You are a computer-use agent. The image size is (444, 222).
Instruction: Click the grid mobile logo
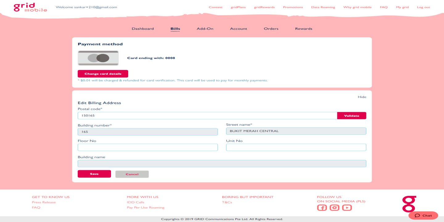click(x=30, y=7)
